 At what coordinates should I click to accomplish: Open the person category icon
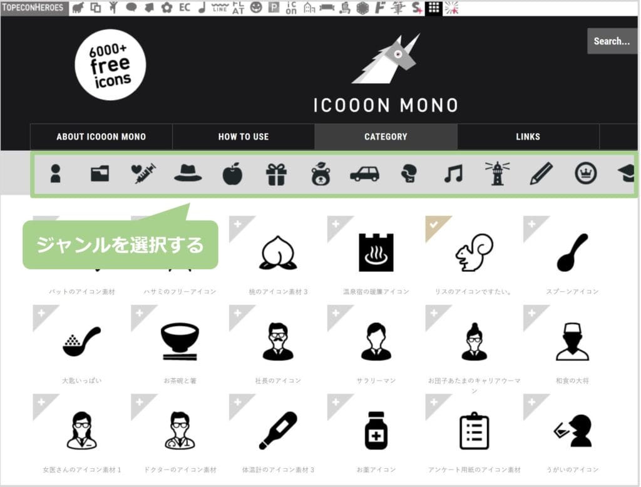click(x=56, y=173)
